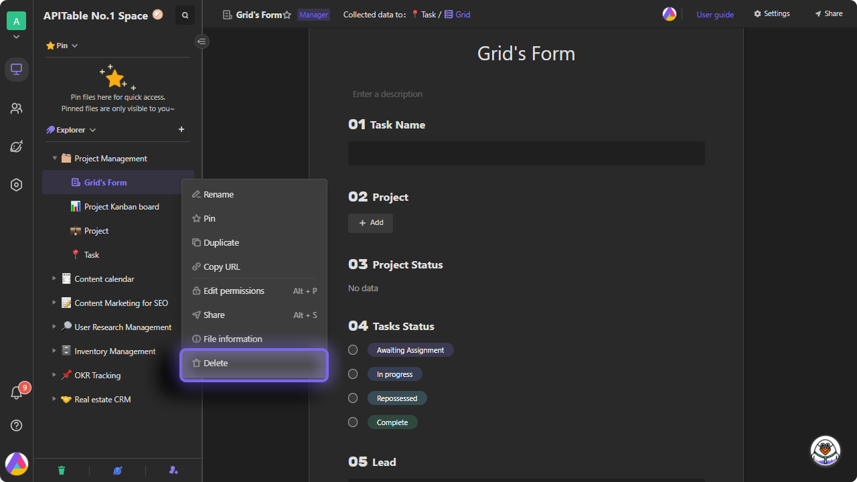
Task: Expand the User Research Management folder
Action: pyautogui.click(x=54, y=327)
